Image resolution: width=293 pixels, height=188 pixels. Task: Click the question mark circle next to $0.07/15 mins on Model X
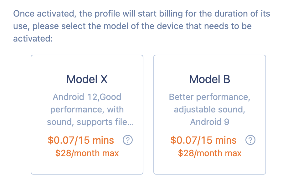[128, 140]
